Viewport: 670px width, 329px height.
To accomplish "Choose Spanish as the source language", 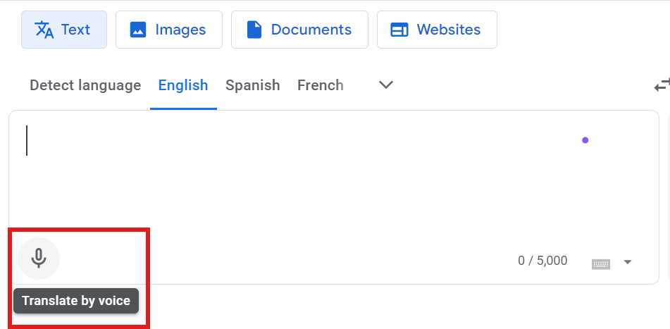I will pyautogui.click(x=252, y=86).
